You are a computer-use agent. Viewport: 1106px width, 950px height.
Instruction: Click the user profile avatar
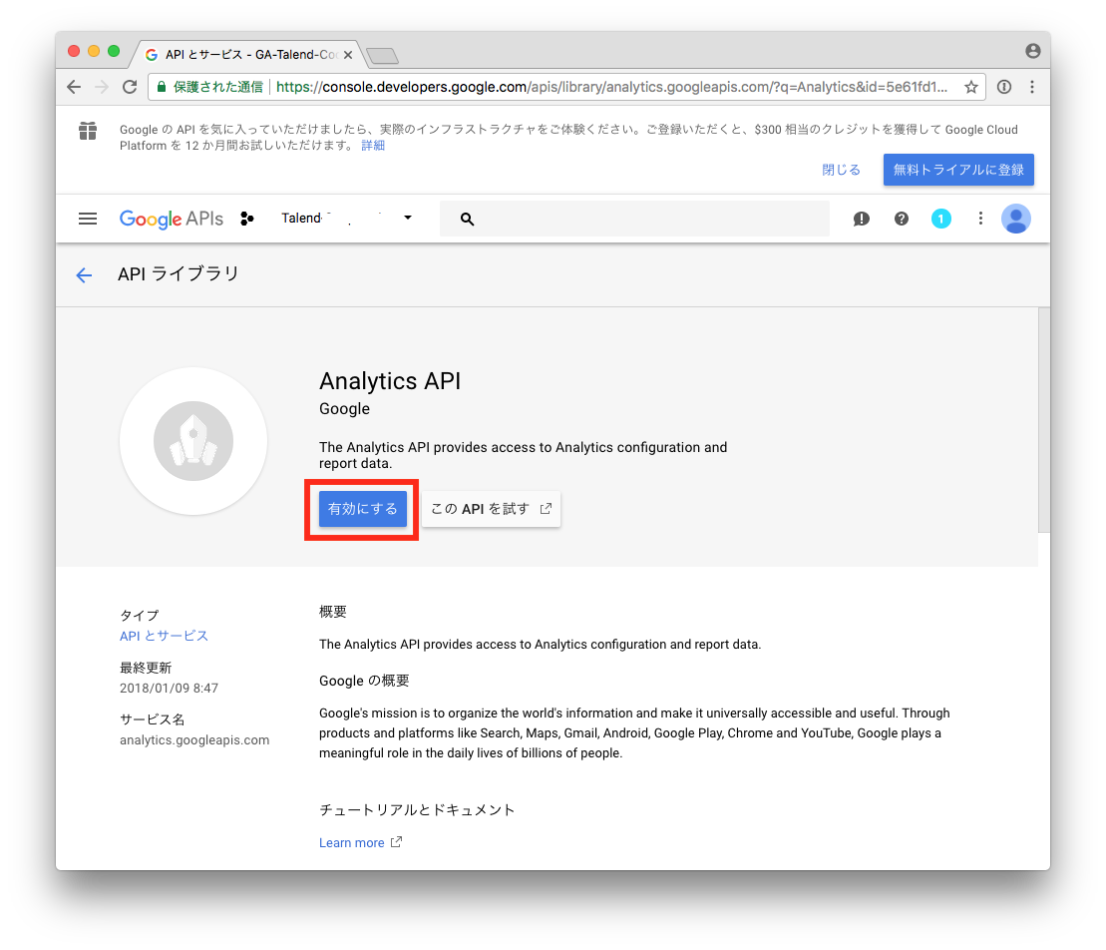(1015, 219)
